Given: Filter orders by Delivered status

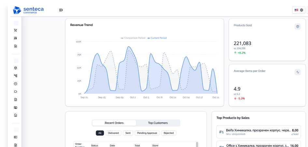Looking at the screenshot, I should (113, 133).
